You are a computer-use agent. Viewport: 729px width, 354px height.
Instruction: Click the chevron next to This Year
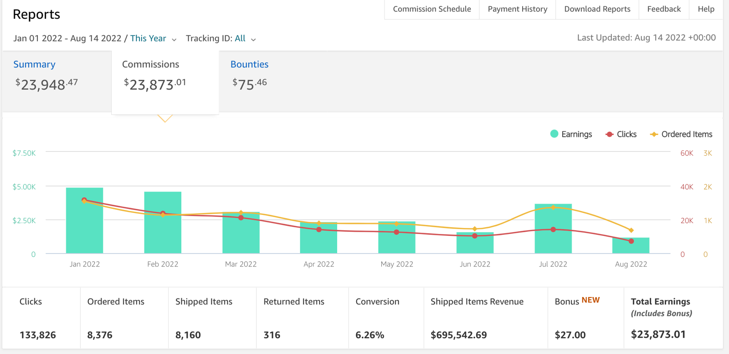174,40
